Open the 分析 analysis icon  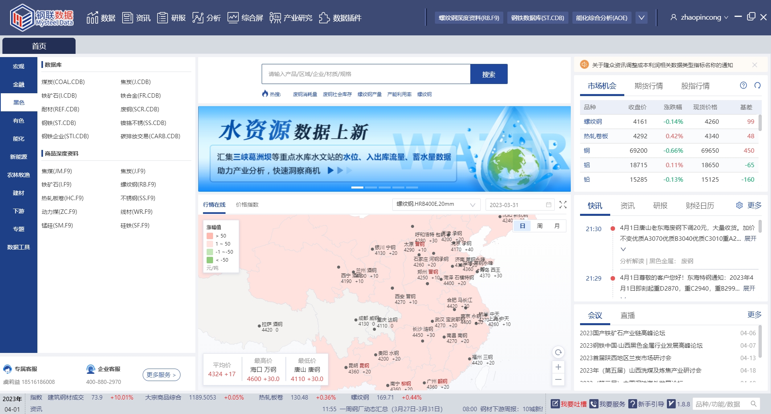pos(198,18)
